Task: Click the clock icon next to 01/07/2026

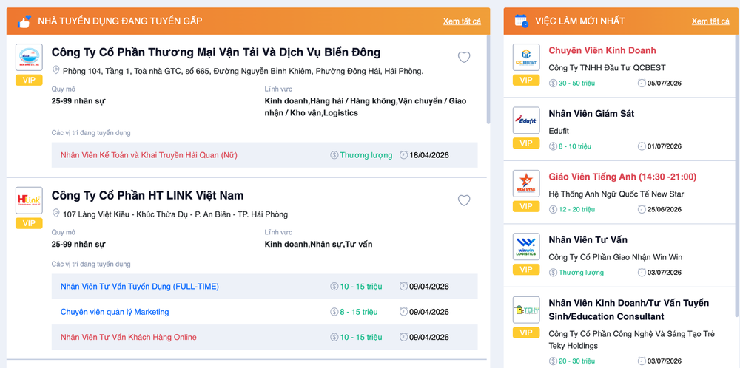Action: [x=642, y=146]
